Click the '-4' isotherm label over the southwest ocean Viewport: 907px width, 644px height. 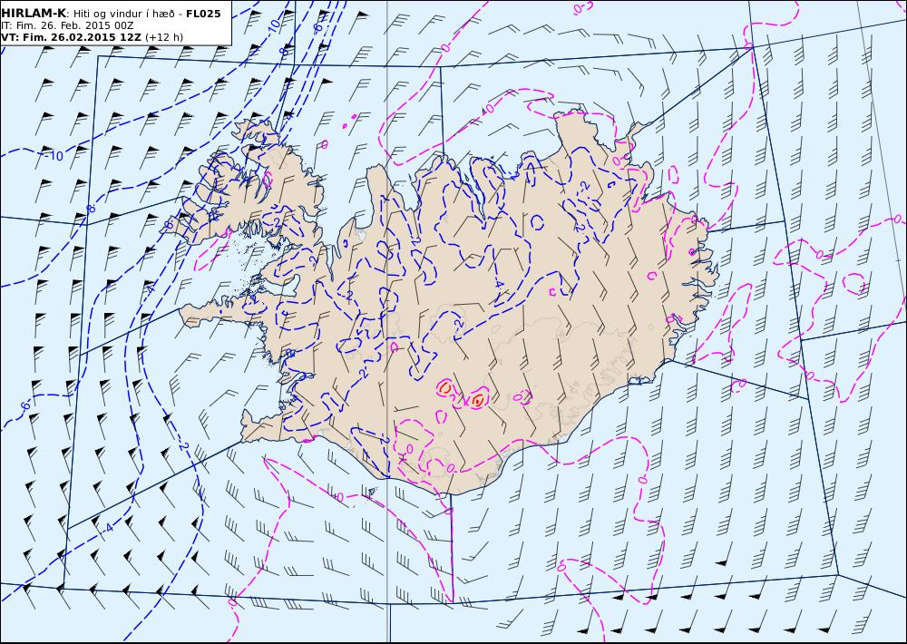[x=107, y=527]
